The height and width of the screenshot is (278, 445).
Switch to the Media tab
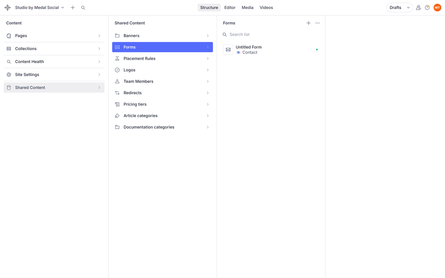point(248,7)
